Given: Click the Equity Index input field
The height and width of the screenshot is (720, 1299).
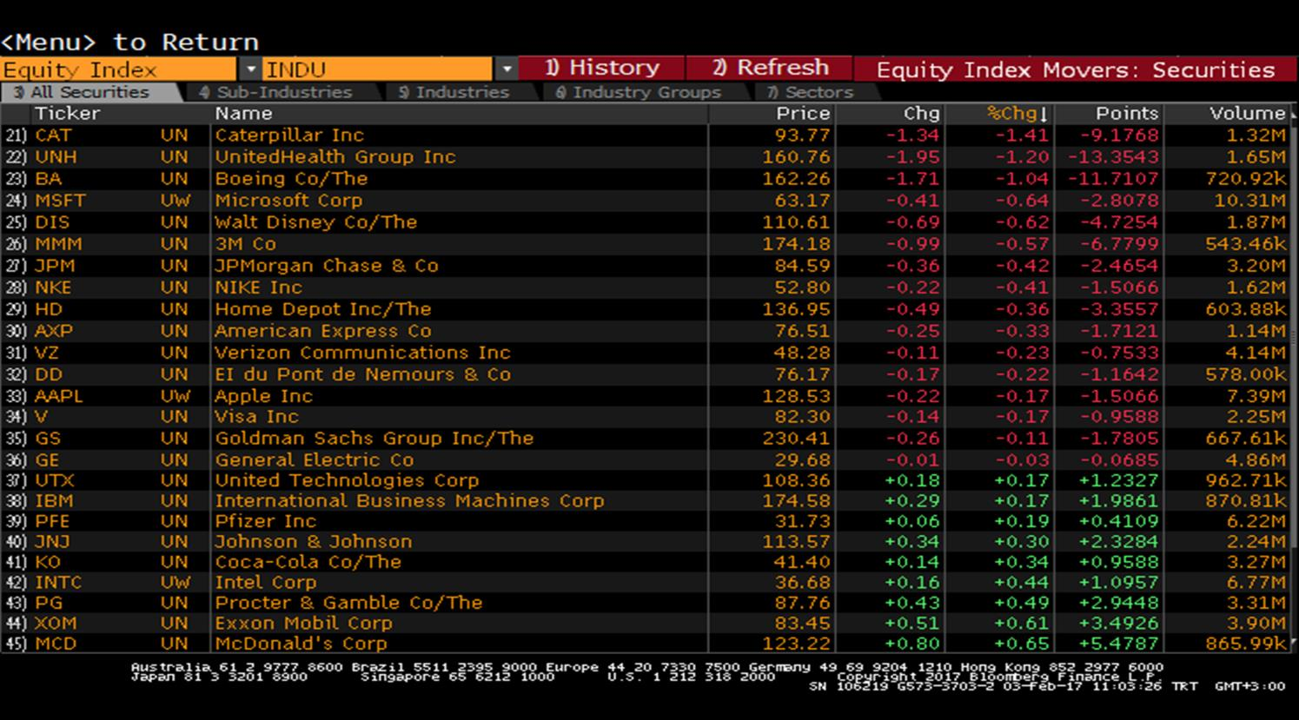Looking at the screenshot, I should pyautogui.click(x=118, y=69).
